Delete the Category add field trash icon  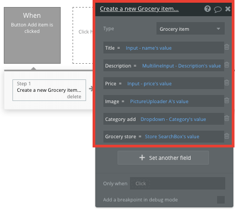tap(227, 118)
